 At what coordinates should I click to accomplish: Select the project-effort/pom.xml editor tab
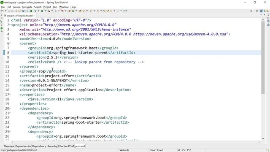click(19, 16)
